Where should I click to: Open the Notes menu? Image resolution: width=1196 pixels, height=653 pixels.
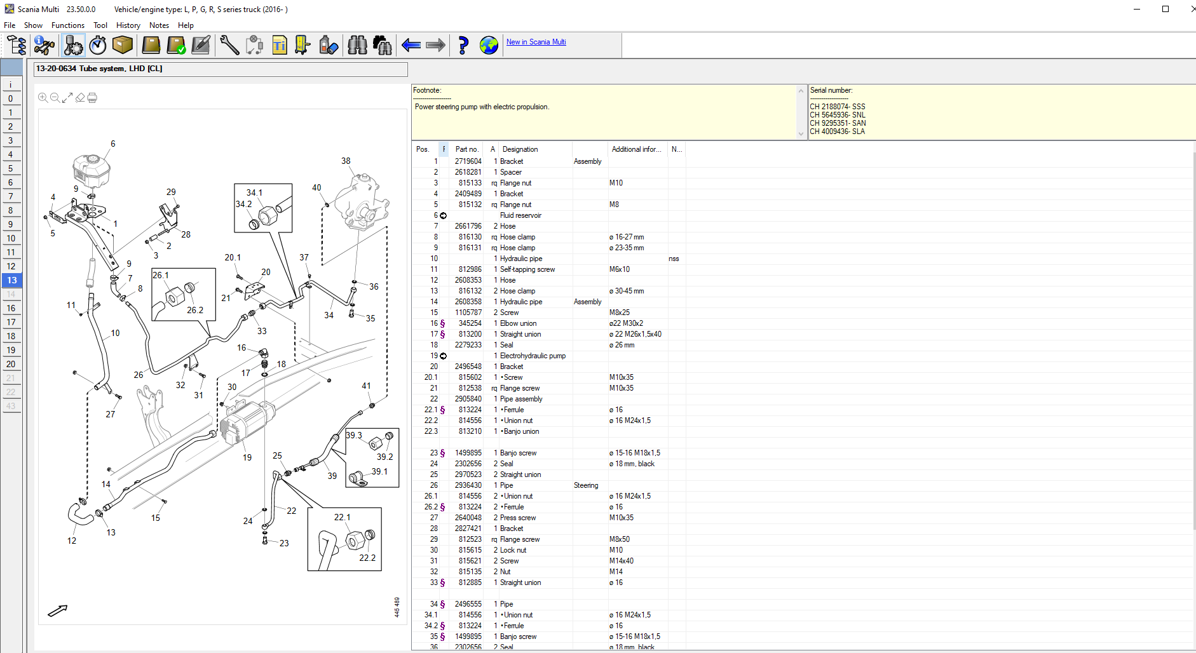[x=159, y=25]
